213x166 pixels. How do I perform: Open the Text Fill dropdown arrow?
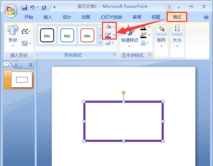(149, 27)
